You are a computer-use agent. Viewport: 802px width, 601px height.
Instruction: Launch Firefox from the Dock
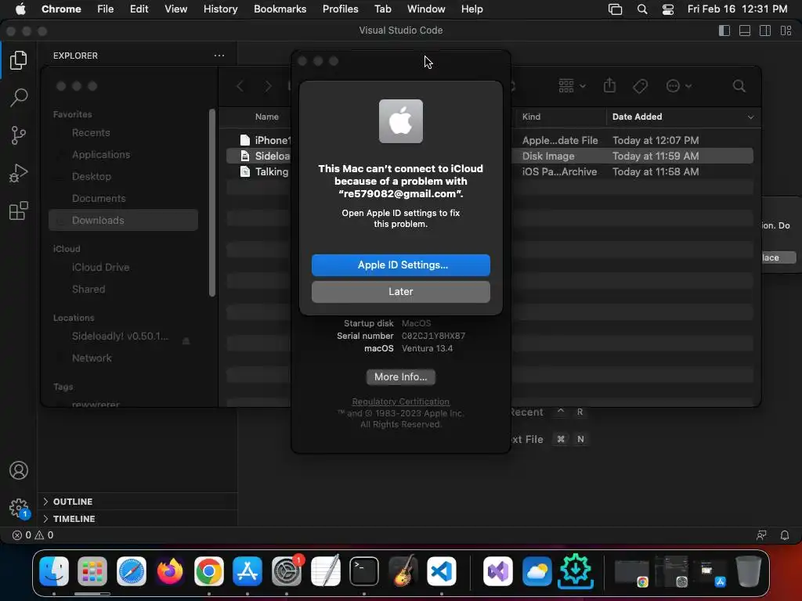[x=170, y=571]
